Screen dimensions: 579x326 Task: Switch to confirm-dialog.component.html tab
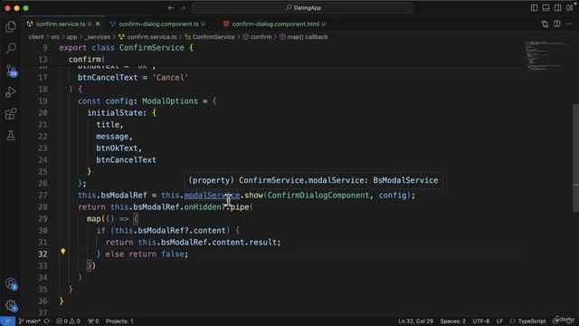click(275, 24)
